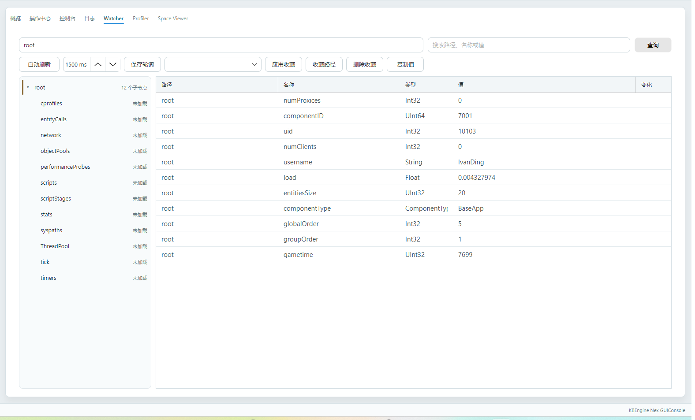Click the 保存轮询 button
The height and width of the screenshot is (420, 695).
point(142,64)
